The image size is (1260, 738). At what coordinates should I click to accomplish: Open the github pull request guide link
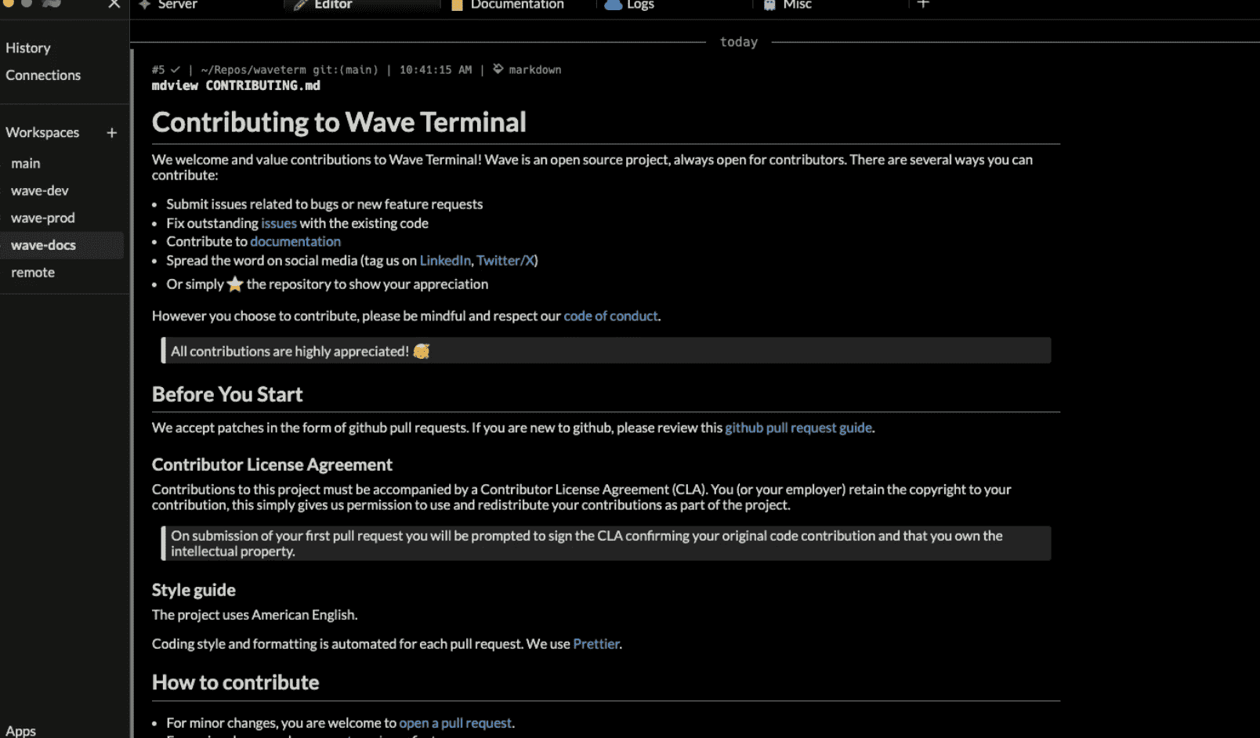point(798,428)
